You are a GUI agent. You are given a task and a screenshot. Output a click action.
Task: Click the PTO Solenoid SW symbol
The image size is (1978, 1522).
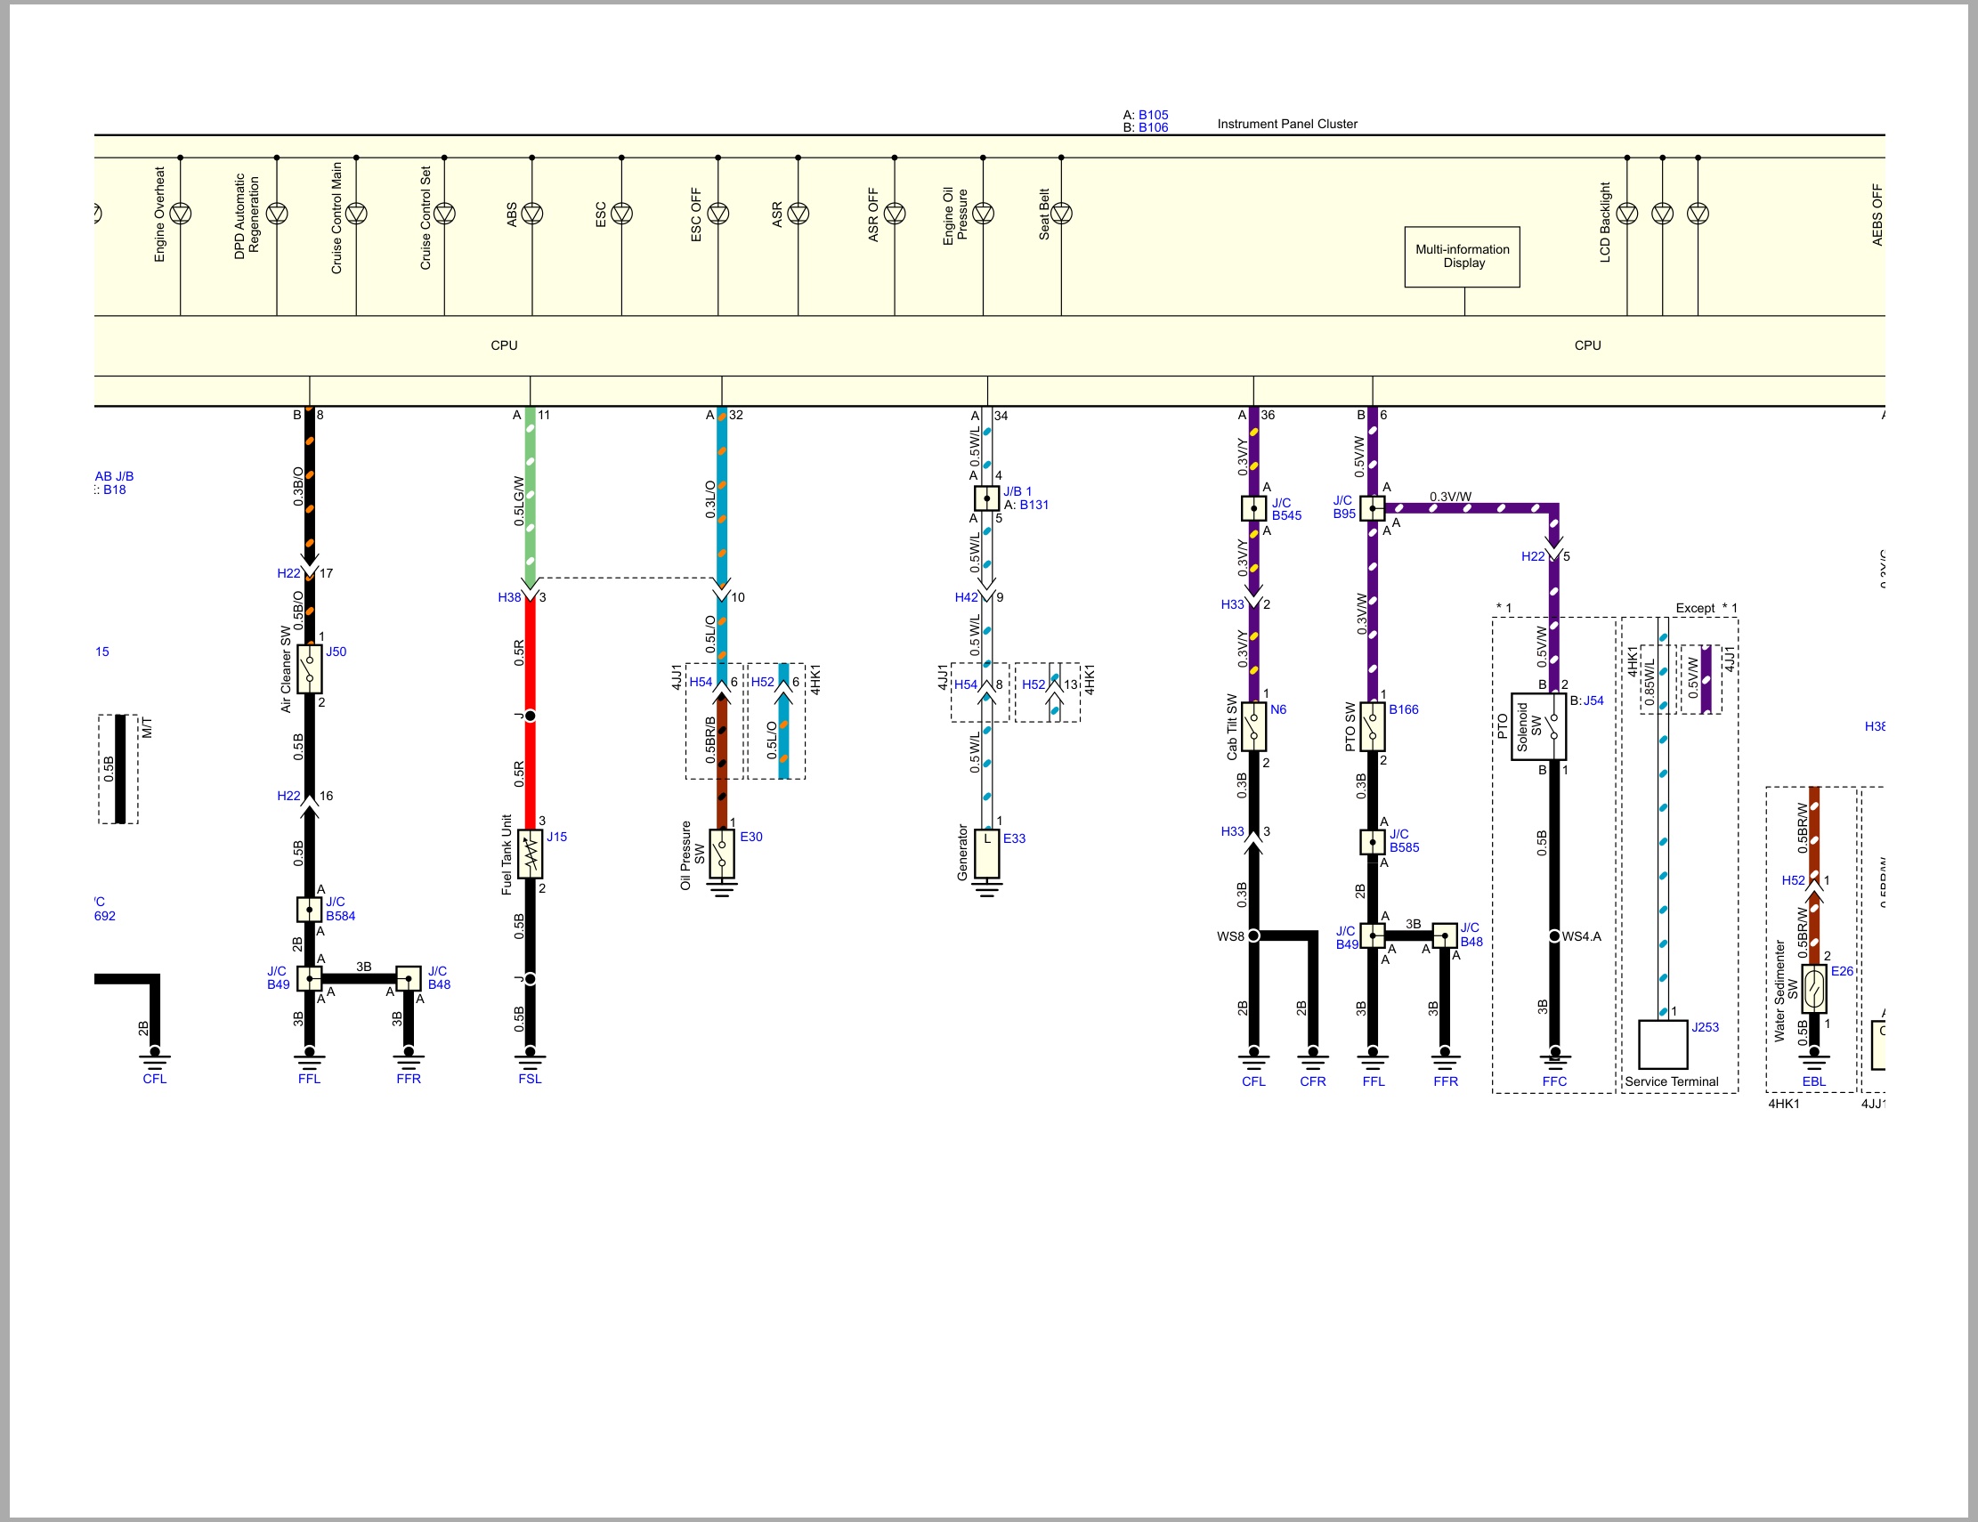coord(1539,727)
